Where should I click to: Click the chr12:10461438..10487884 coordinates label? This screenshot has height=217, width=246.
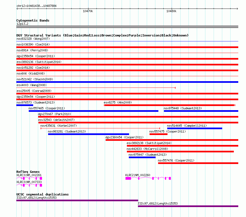tap(36, 6)
